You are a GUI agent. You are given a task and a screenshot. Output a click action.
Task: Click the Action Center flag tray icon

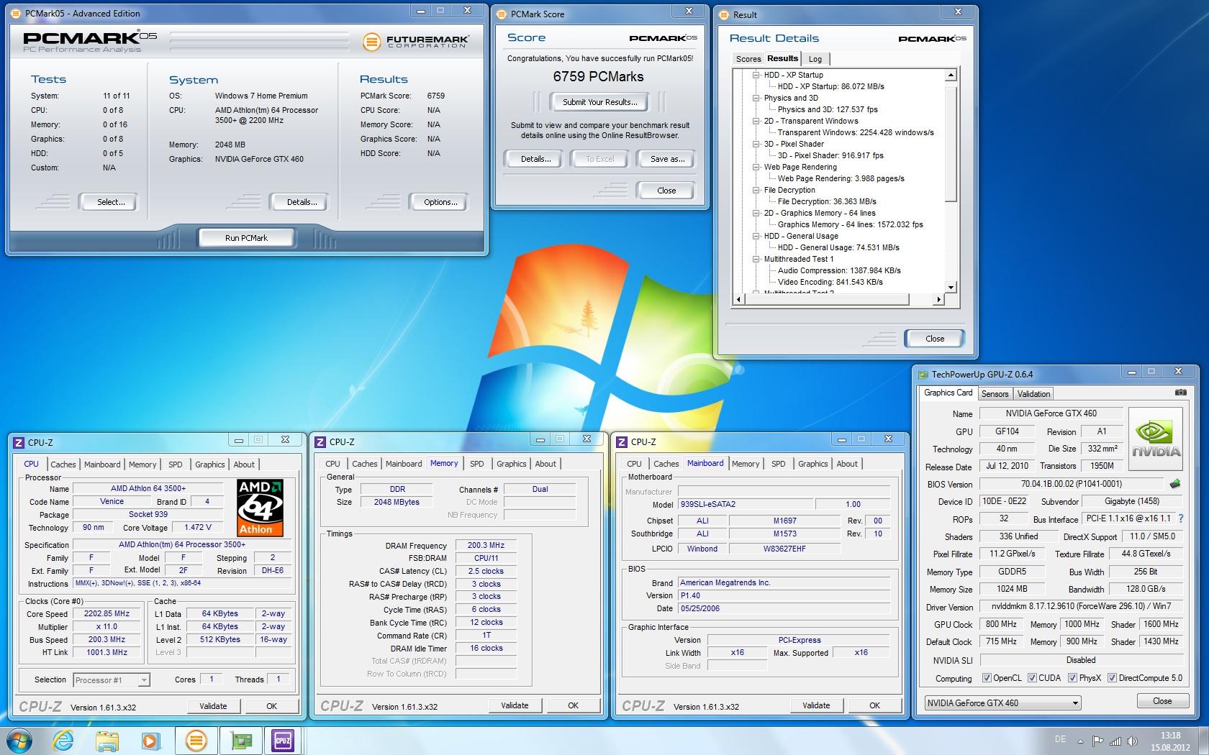tap(1098, 741)
